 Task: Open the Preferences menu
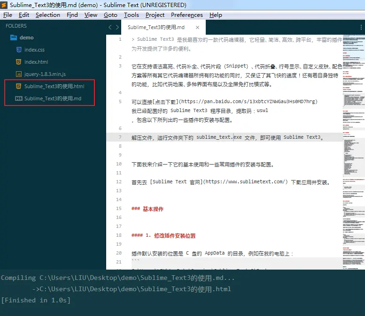pos(186,15)
